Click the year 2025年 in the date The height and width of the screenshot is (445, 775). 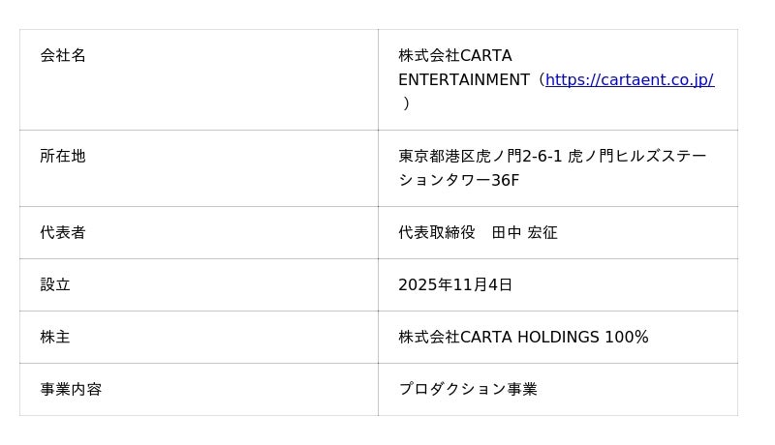coord(426,284)
